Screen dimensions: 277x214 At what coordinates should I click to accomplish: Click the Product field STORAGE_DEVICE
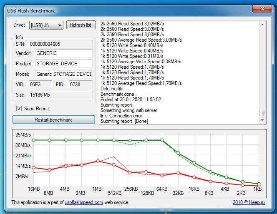[x=63, y=64]
